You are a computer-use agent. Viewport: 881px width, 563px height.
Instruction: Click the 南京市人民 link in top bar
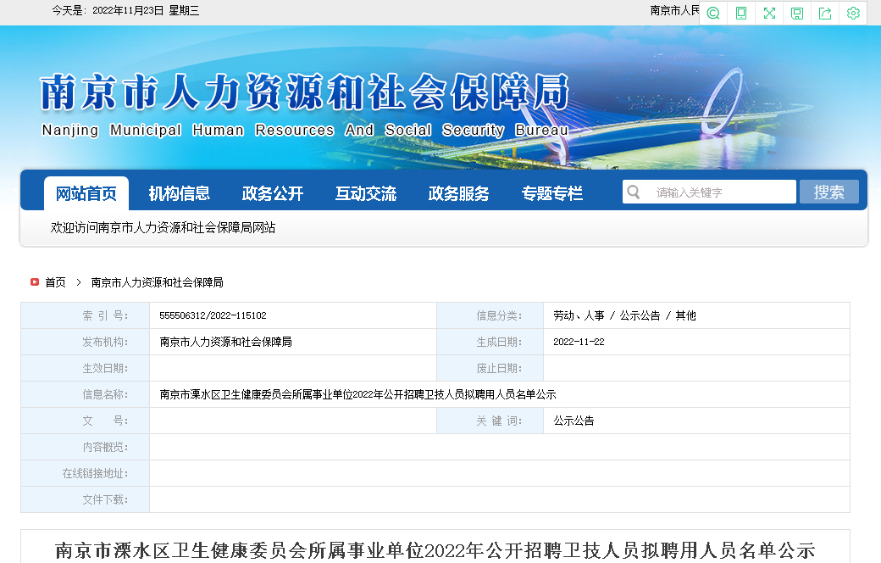click(x=675, y=11)
